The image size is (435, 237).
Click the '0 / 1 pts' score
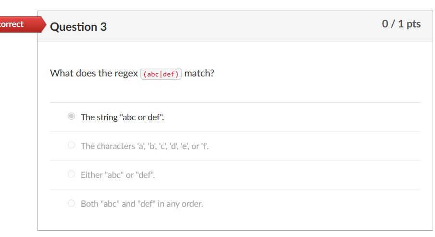(401, 24)
